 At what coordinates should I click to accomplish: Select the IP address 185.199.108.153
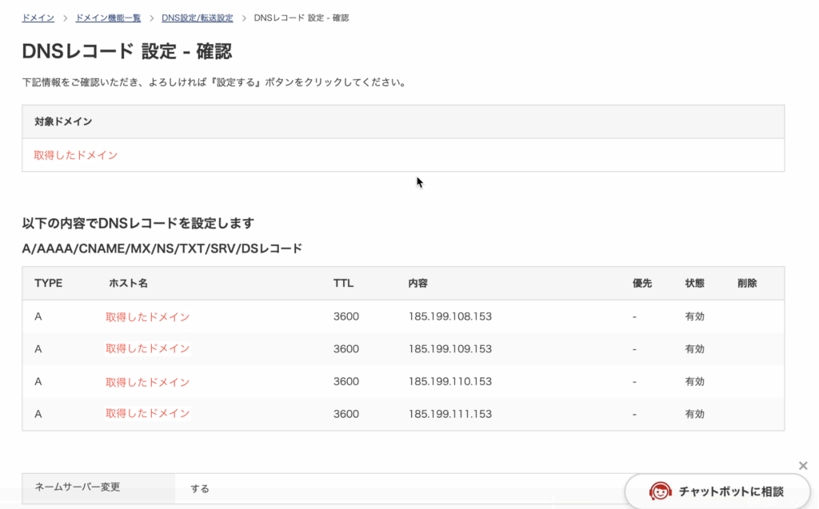tap(449, 316)
